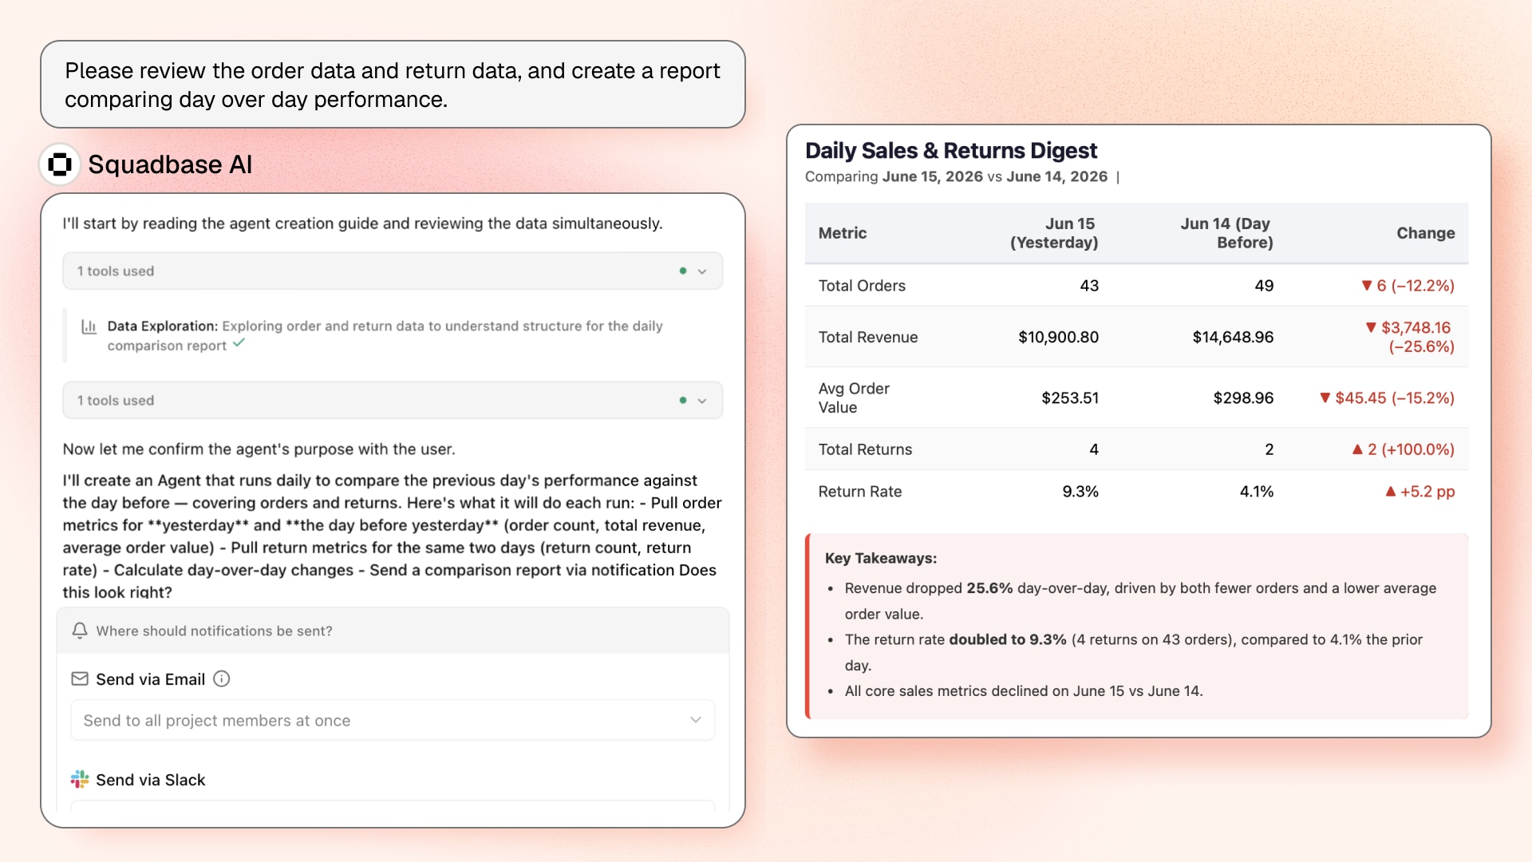Click the 'I'll create an Agent that runs daily' paragraph
The image size is (1532, 862).
(x=393, y=536)
